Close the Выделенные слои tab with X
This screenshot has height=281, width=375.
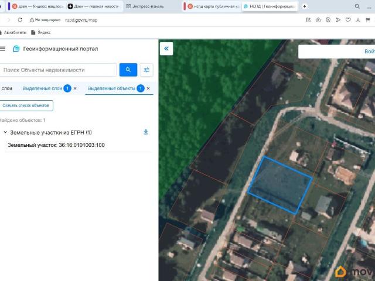click(75, 88)
